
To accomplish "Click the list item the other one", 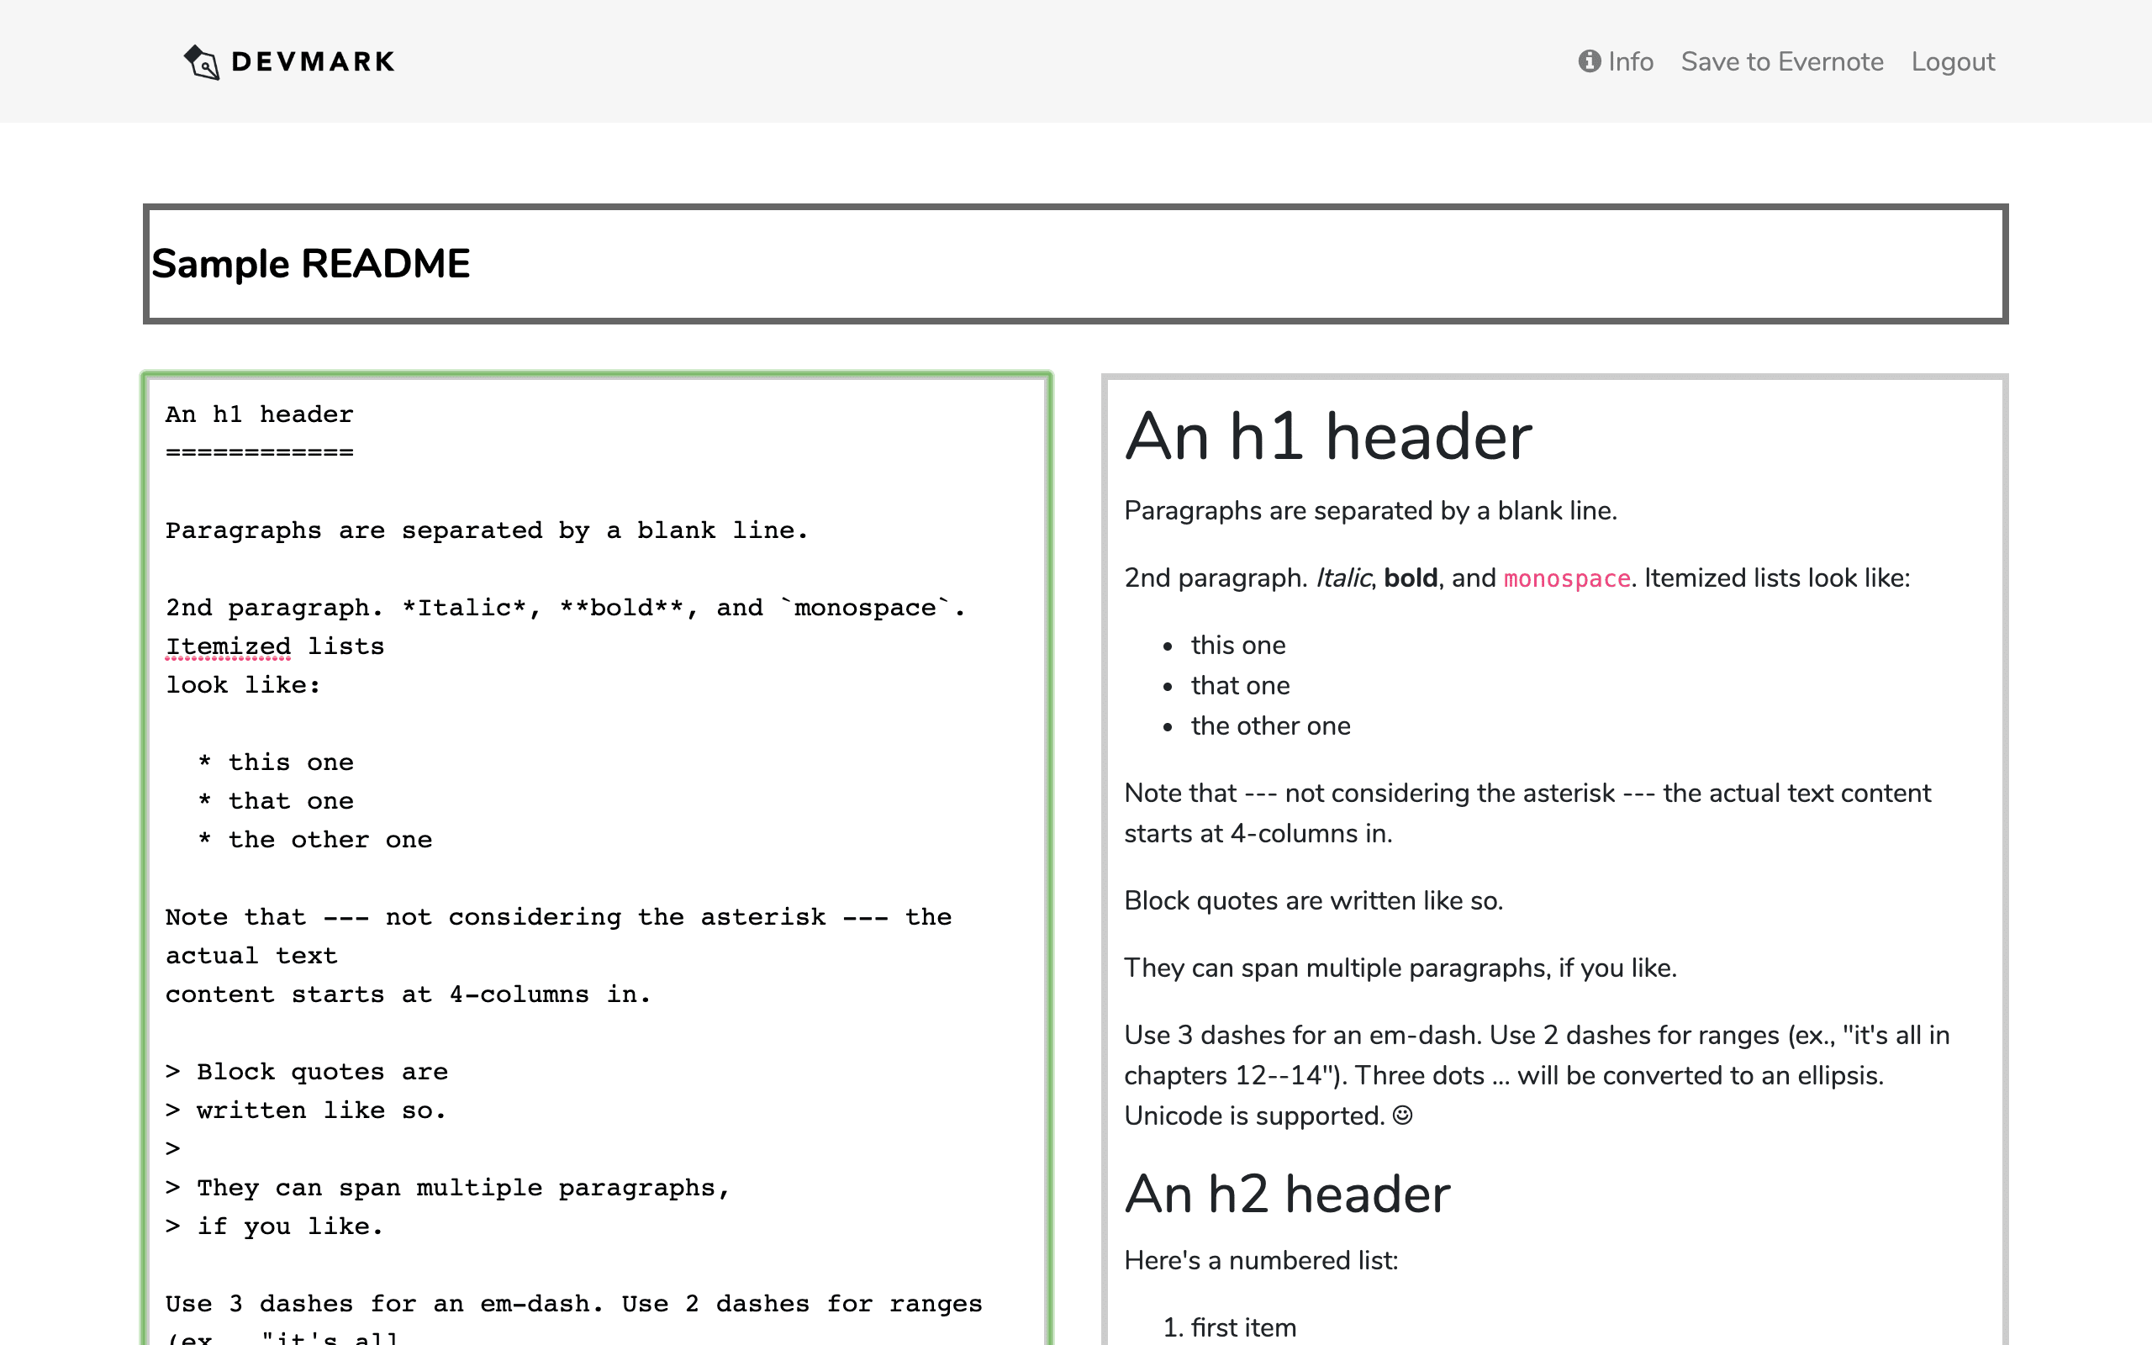I will tap(1270, 725).
